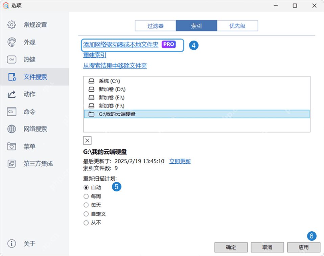Open the 菜单 heart folder icon
324x256 pixels.
(x=11, y=146)
